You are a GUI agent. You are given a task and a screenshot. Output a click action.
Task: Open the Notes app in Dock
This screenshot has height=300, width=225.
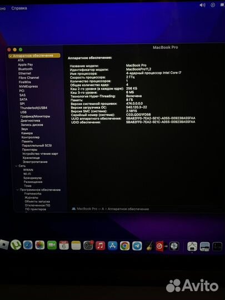76,246
